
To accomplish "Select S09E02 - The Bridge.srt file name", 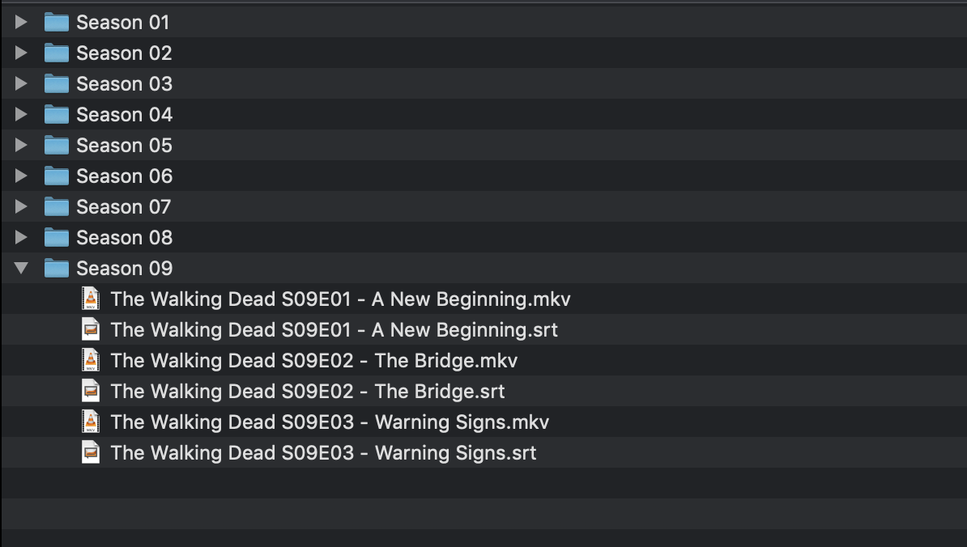I will click(308, 392).
